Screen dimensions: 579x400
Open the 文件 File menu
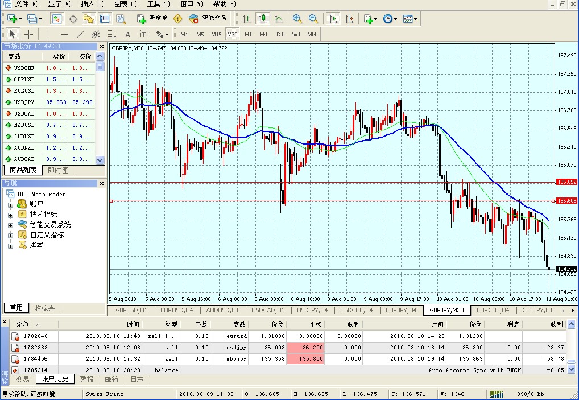pos(26,4)
